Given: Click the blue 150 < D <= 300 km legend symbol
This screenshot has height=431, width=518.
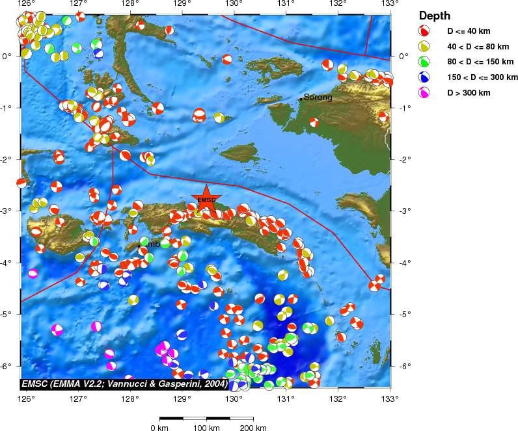Looking at the screenshot, I should point(424,77).
